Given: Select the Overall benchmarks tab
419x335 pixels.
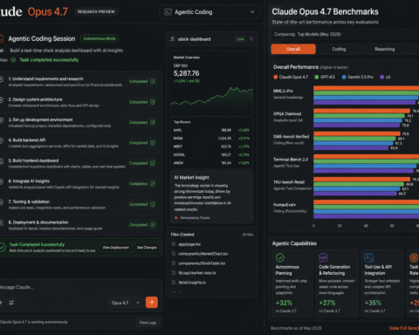Looking at the screenshot, I should point(293,49).
